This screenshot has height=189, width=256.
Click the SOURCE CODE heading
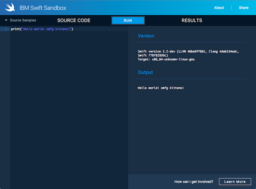pyautogui.click(x=74, y=20)
